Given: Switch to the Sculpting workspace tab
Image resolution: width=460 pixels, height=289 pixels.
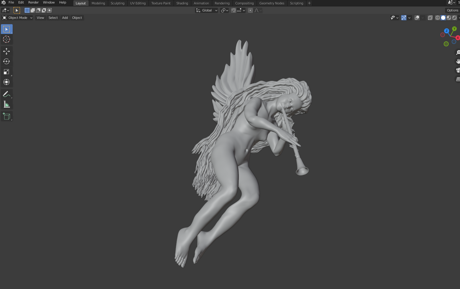Looking at the screenshot, I should 118,3.
